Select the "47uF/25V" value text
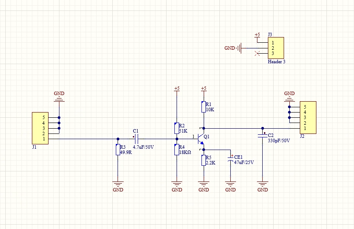 (x=244, y=162)
